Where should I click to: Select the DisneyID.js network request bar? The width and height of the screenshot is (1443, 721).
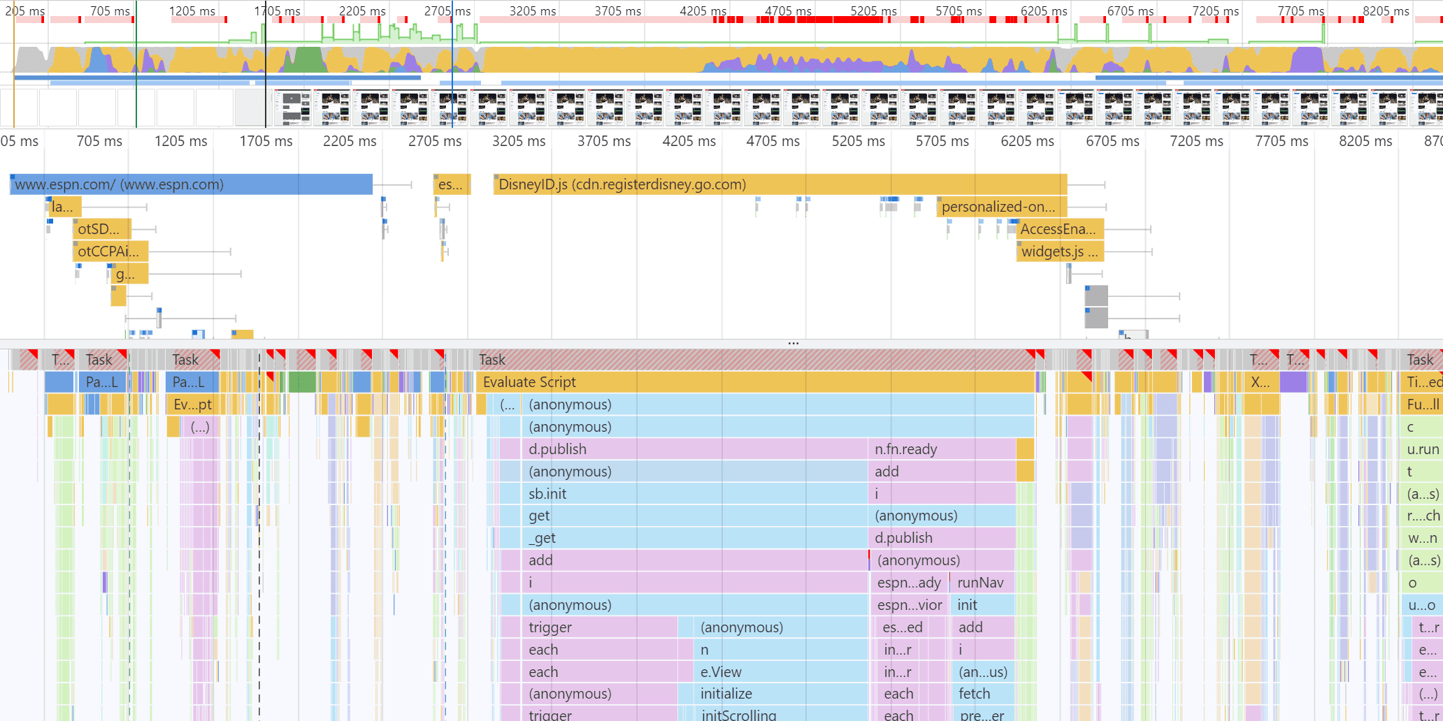[x=780, y=184]
